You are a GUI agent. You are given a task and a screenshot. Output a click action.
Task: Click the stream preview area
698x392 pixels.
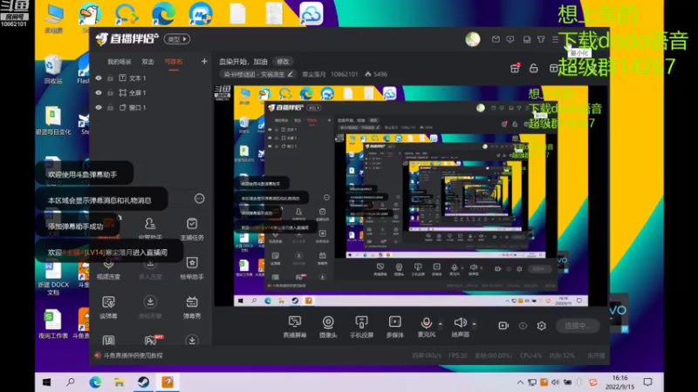point(411,195)
